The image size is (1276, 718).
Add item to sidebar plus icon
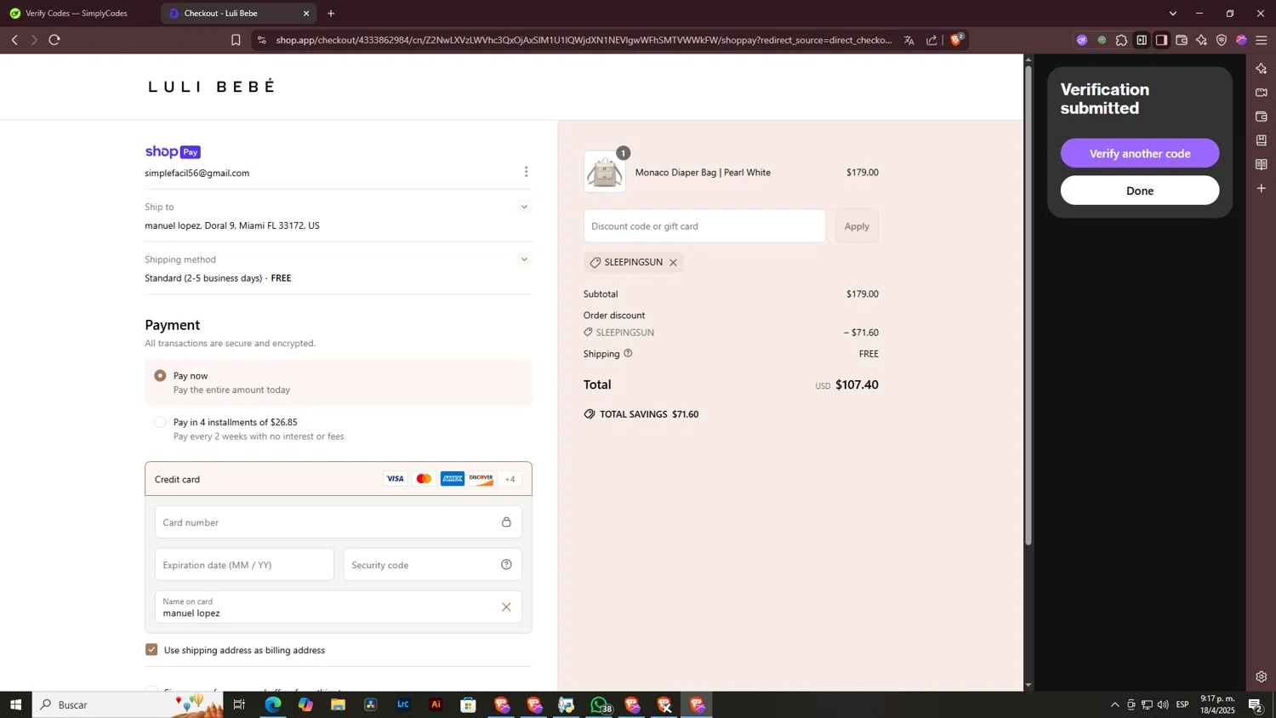coord(1262,188)
